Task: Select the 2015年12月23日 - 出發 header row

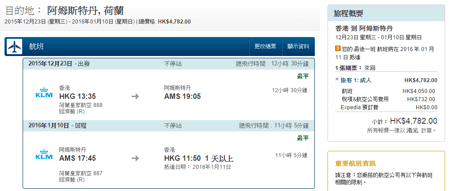Action: pos(59,64)
